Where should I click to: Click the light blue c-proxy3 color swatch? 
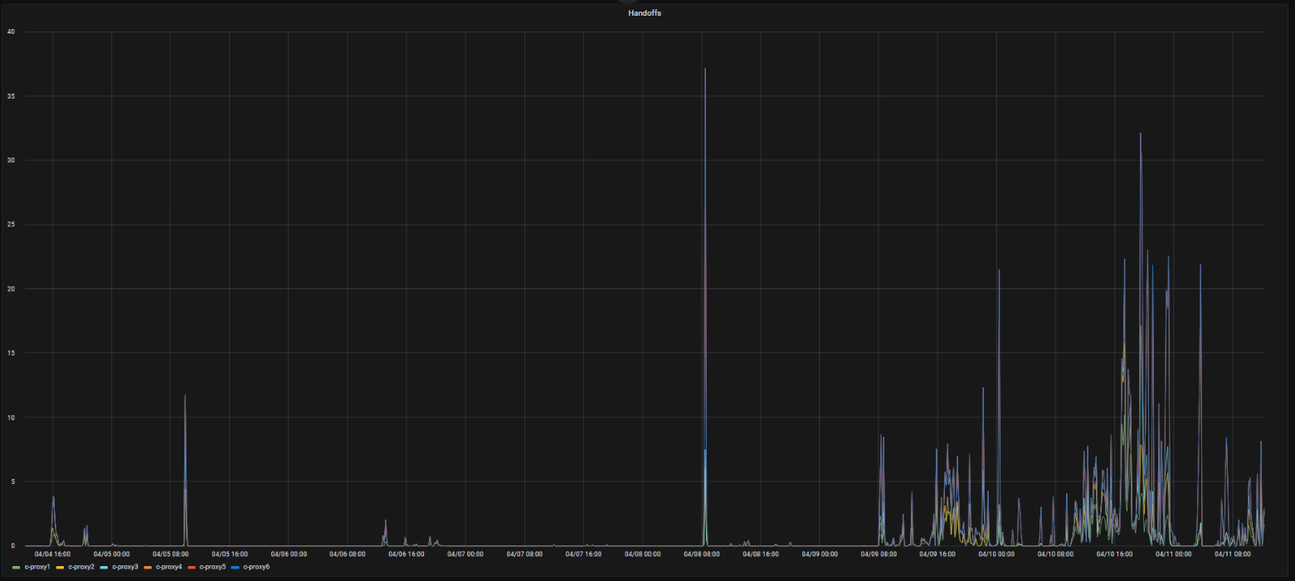104,567
